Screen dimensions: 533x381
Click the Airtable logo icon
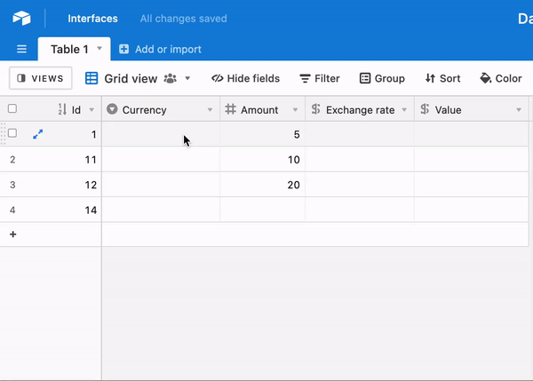point(21,18)
